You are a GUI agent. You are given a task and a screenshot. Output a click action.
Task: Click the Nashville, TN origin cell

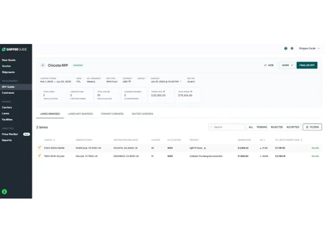pos(88,148)
